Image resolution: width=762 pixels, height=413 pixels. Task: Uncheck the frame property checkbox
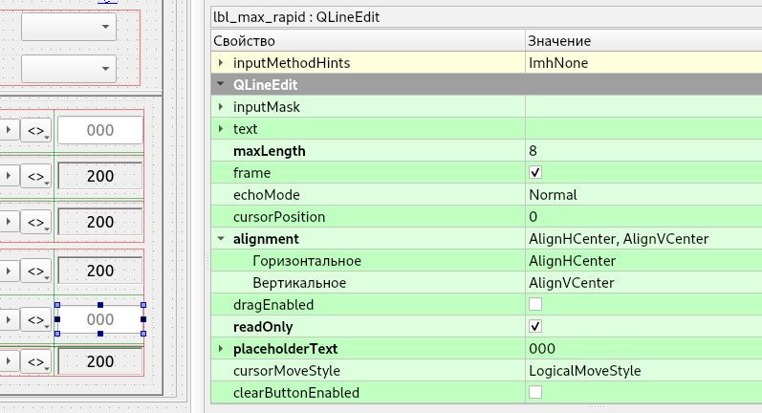(535, 172)
